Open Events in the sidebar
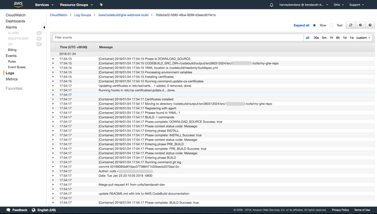 click(11, 55)
